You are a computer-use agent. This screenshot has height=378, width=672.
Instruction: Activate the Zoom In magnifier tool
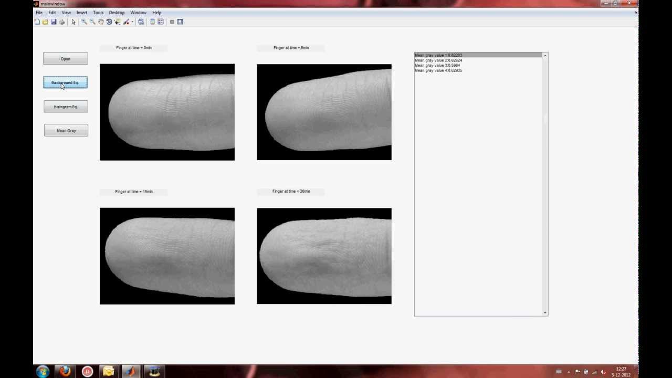[x=84, y=22]
